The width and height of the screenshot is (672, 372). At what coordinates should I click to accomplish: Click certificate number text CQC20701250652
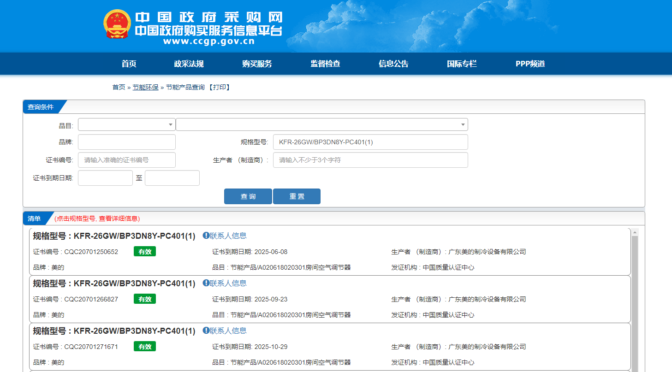coord(91,252)
